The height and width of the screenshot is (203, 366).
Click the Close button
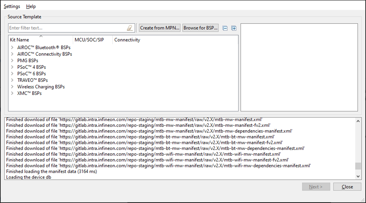click(347, 187)
